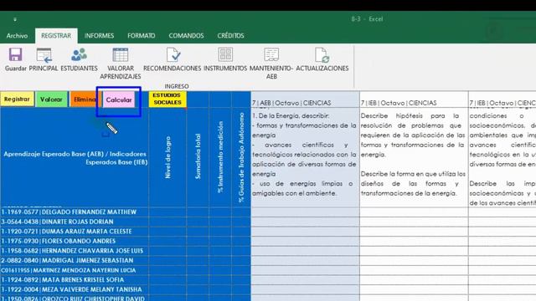Select student MATA BRENES KRISTEL SOFIA

point(75,280)
